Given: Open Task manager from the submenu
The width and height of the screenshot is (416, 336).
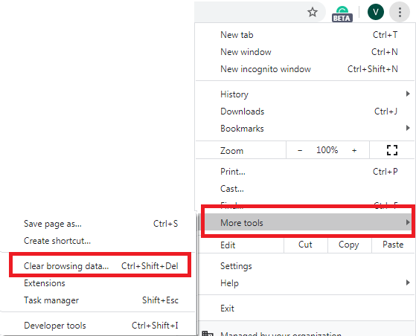Looking at the screenshot, I should pyautogui.click(x=98, y=300).
